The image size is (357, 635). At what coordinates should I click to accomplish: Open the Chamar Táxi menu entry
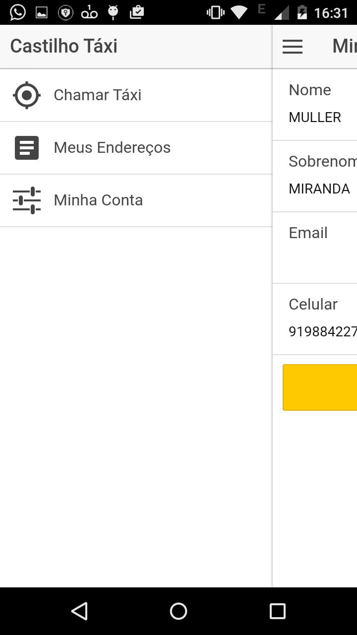click(x=136, y=95)
